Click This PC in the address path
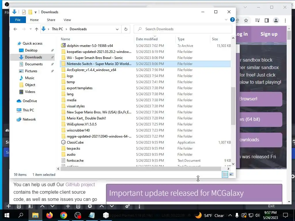295x221 pixels. tap(57, 29)
